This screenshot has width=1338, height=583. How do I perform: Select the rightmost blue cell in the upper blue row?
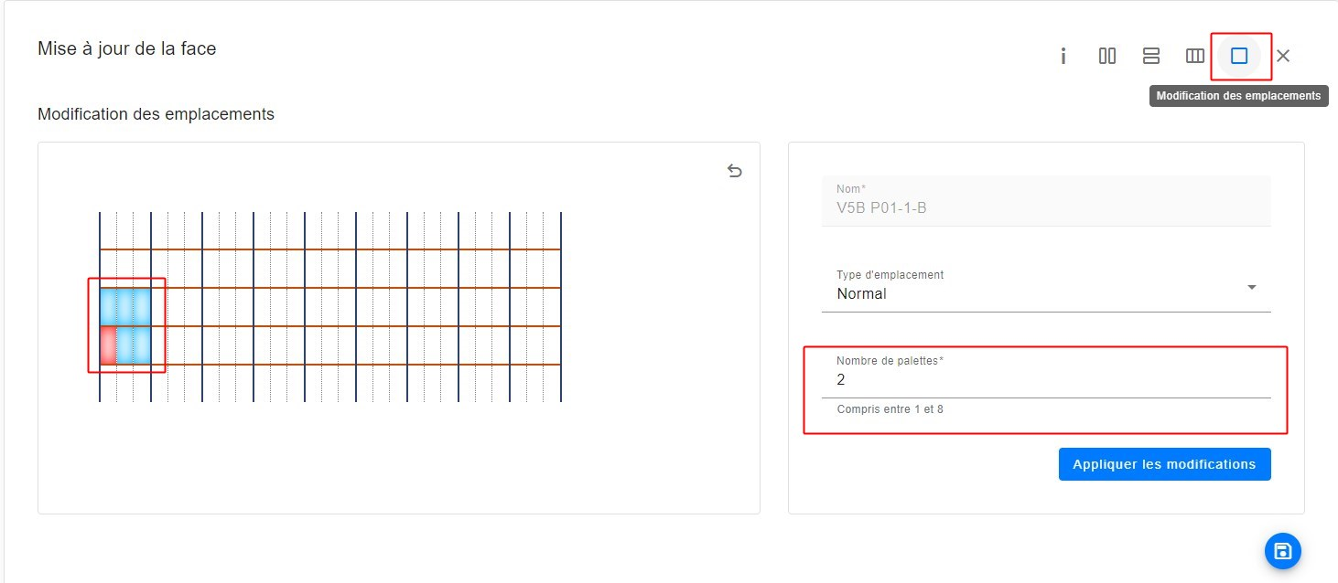(x=143, y=307)
